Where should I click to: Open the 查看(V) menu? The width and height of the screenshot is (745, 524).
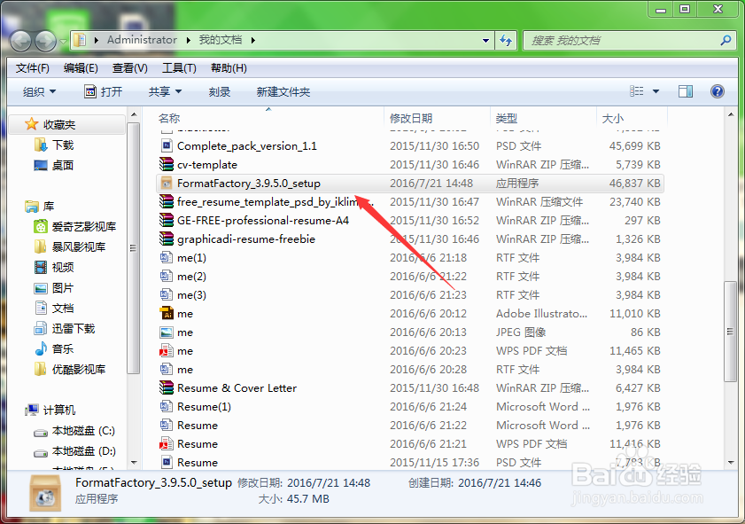(129, 68)
